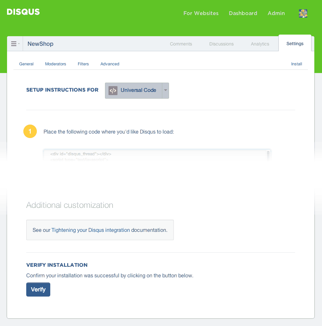Click the 'Confirm your installation was successful' text

pyautogui.click(x=110, y=275)
